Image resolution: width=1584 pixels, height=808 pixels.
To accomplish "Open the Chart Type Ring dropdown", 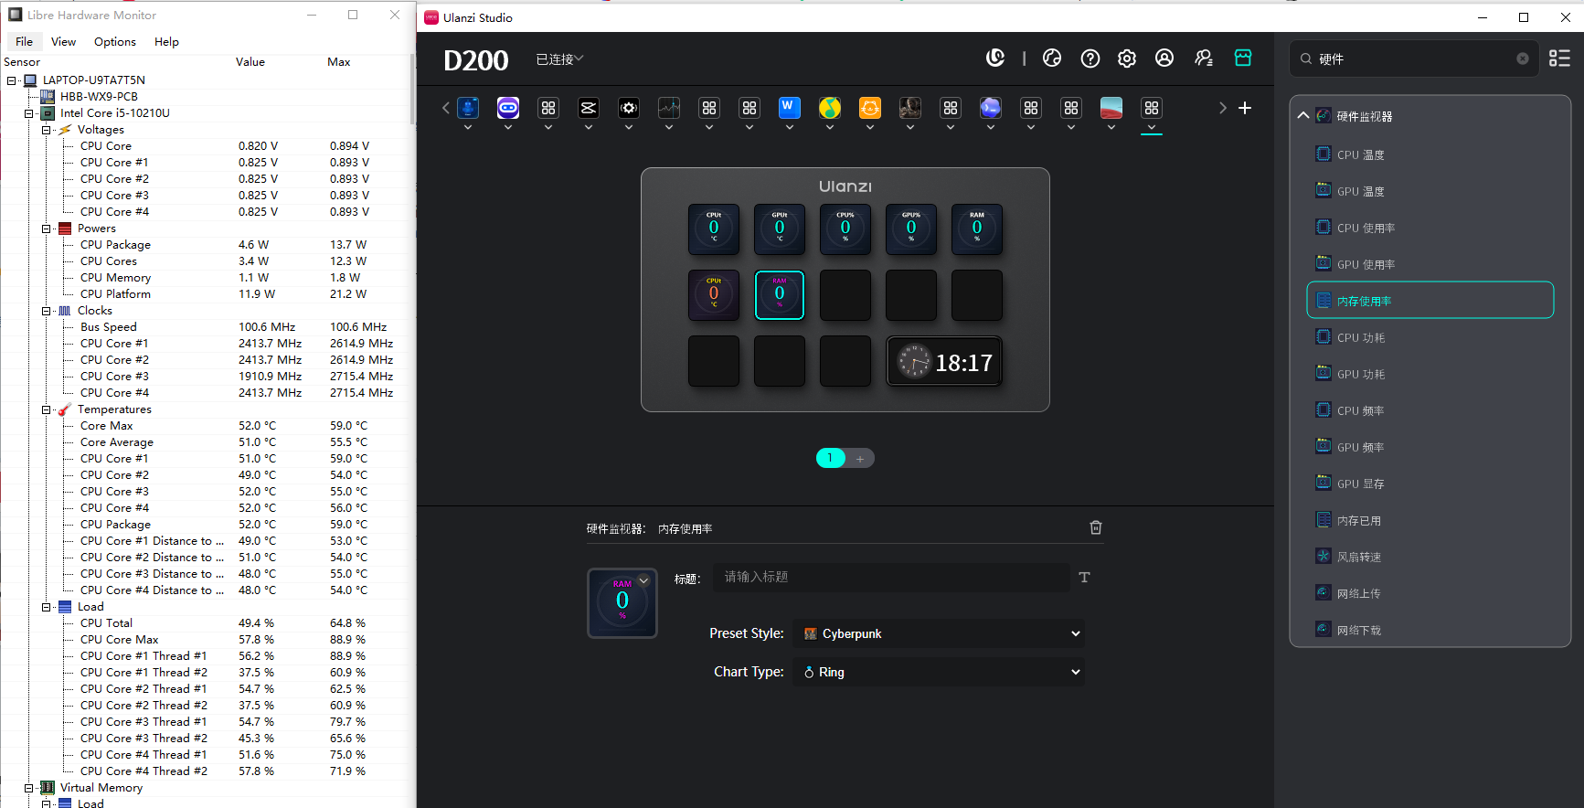I will (x=939, y=672).
